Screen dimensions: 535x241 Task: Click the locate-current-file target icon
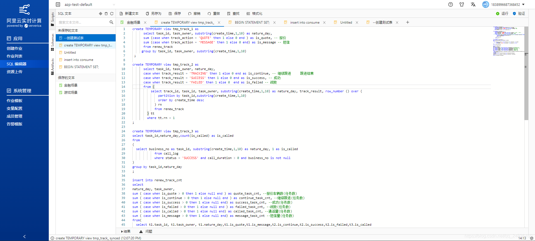coord(101,14)
